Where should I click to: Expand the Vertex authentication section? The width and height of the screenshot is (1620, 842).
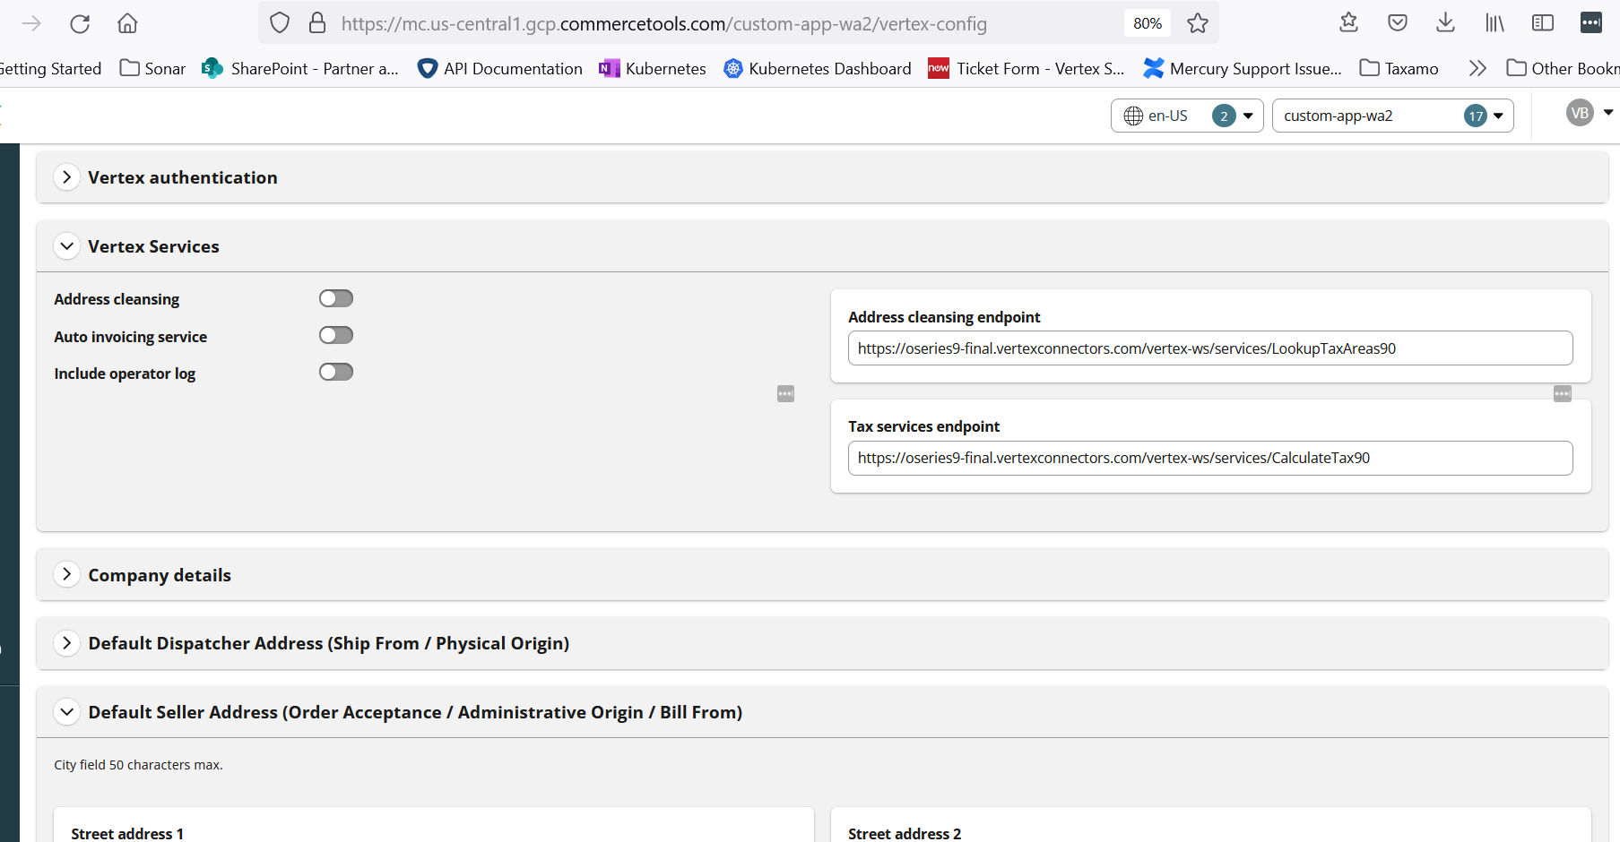point(66,176)
